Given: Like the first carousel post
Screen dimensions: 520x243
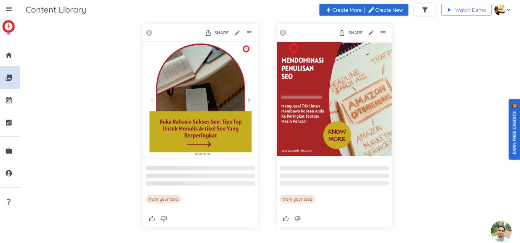Looking at the screenshot, I should pyautogui.click(x=152, y=219).
